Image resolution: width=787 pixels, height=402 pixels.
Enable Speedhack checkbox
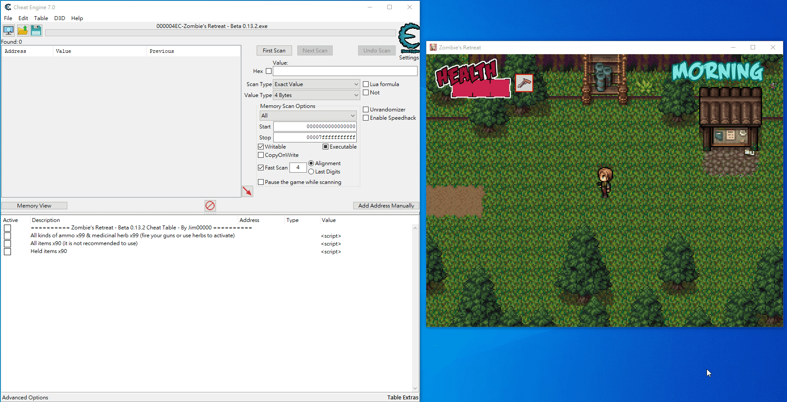pos(366,118)
